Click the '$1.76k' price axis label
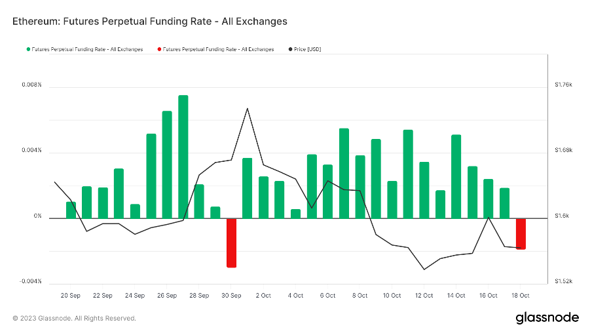Viewport: 592px width, 333px height. [563, 85]
